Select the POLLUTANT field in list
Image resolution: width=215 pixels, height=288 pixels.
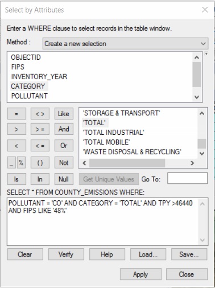[30, 96]
